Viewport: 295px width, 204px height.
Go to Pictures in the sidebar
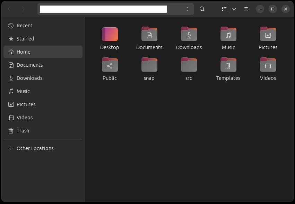43,104
